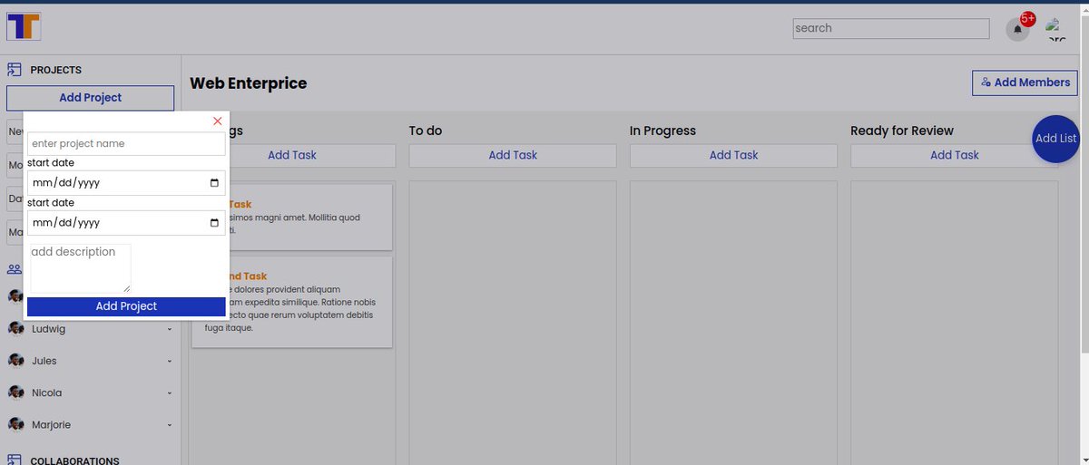1089x465 pixels.
Task: Click the outlined Add Project sidebar button
Action: click(90, 98)
